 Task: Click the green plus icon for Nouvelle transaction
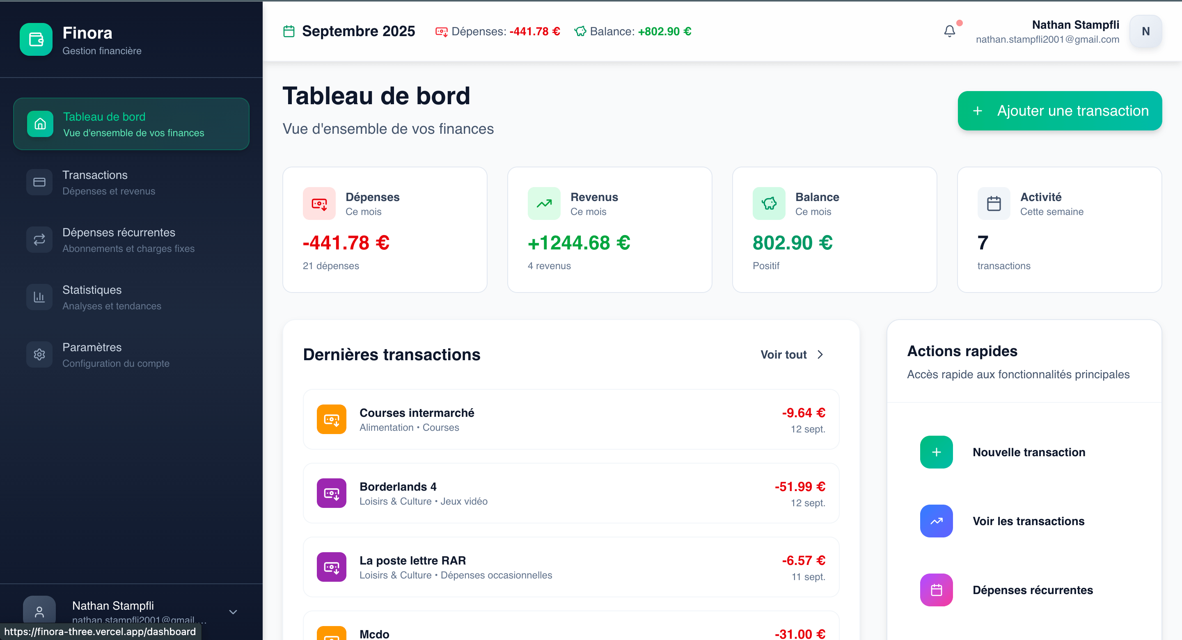click(936, 453)
